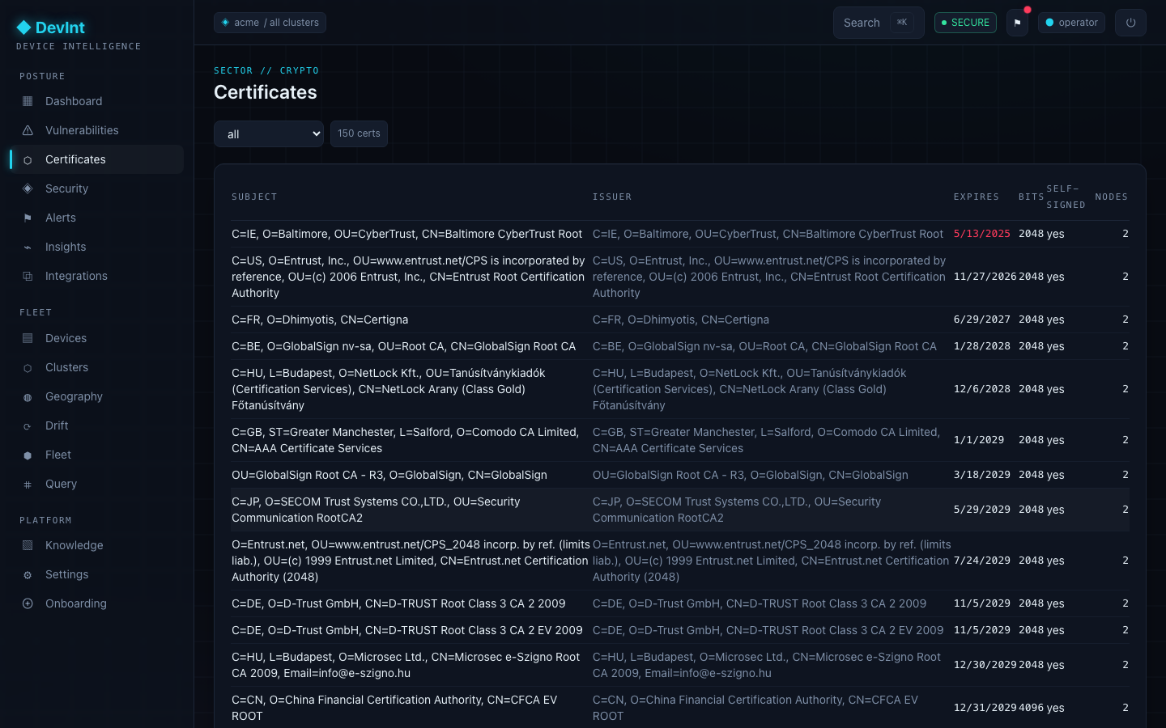Open the 'all' certificate filter dropdown

pyautogui.click(x=269, y=134)
